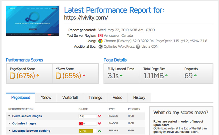This screenshot has width=219, height=135.
Task: Click the globe icon beside Use a CDN
Action: (138, 47)
